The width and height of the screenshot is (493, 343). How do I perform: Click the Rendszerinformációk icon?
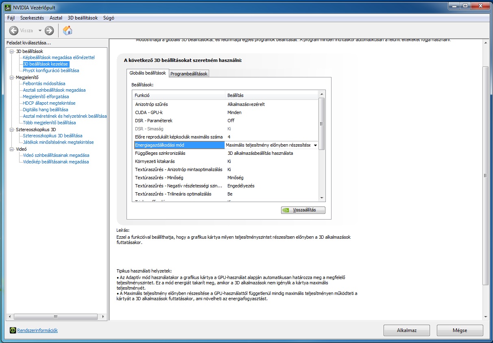[x=13, y=330]
